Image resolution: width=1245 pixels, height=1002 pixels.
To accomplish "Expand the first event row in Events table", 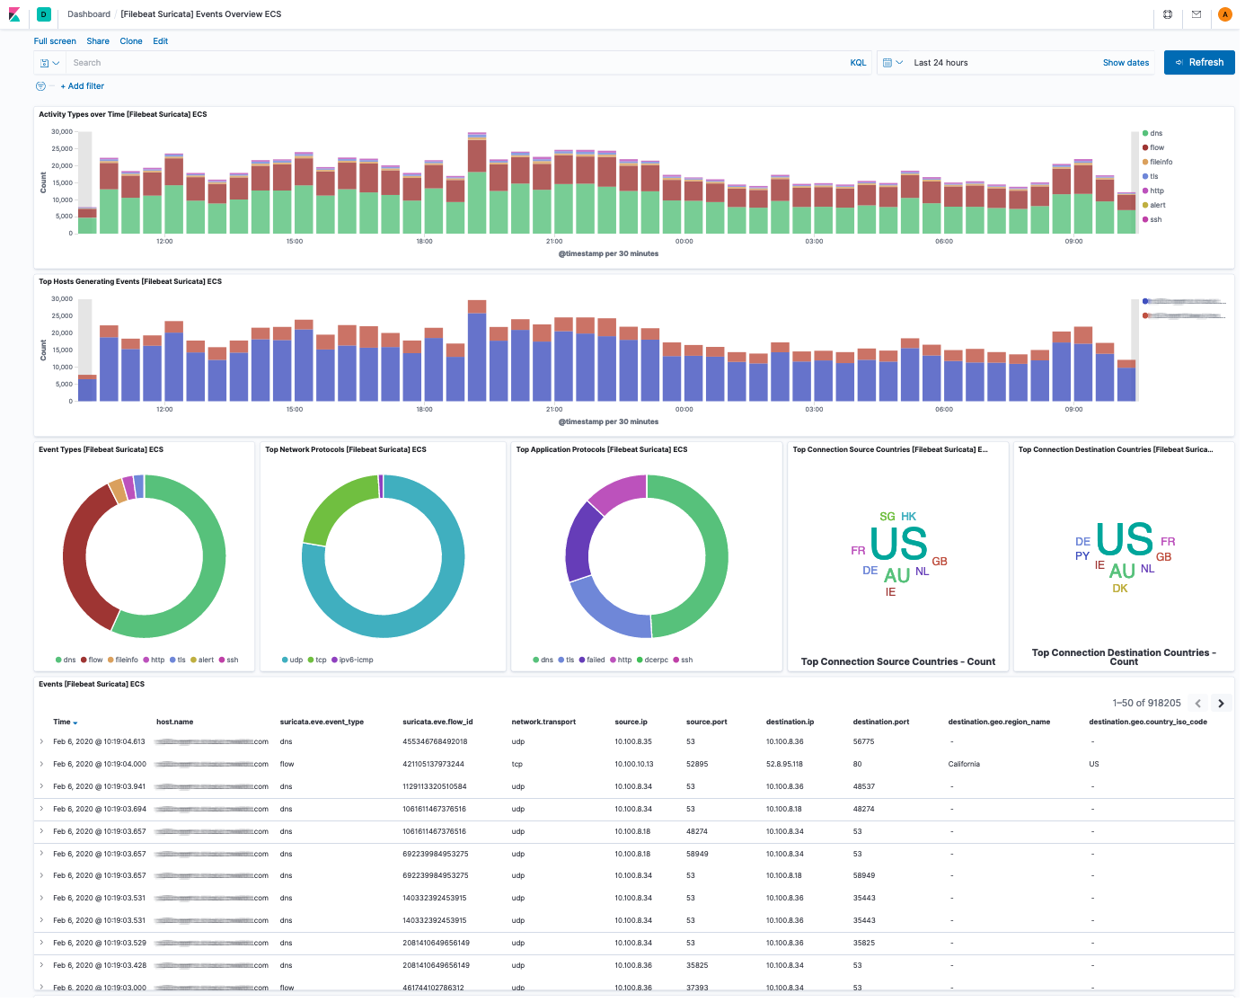I will pyautogui.click(x=41, y=741).
